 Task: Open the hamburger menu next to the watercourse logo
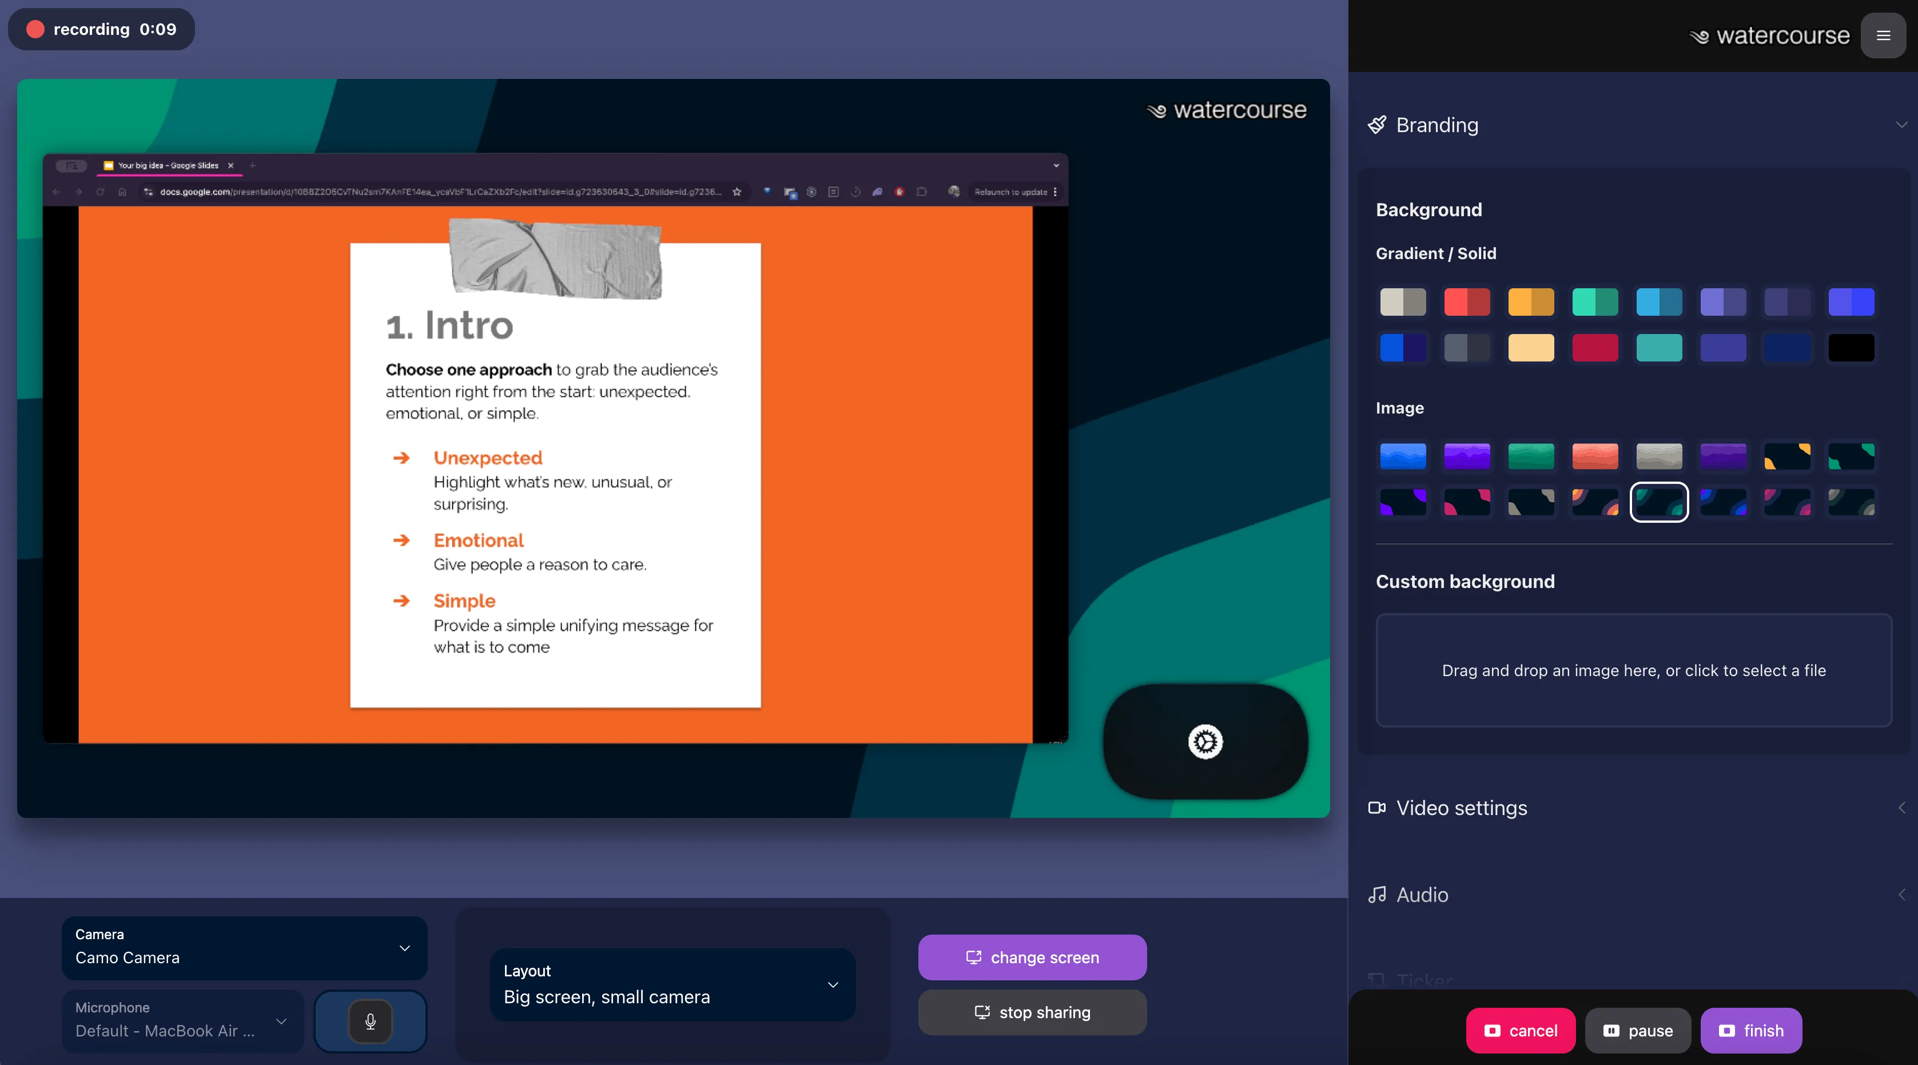[x=1883, y=36]
